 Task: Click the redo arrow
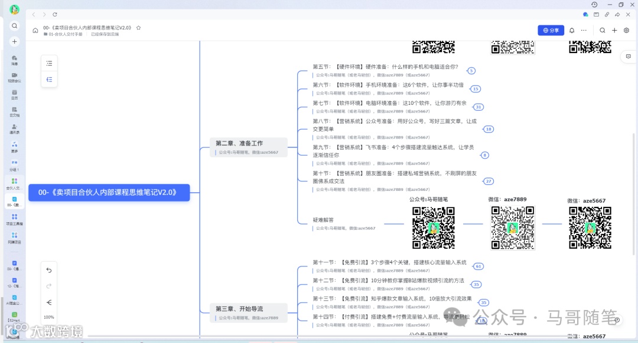(49, 286)
